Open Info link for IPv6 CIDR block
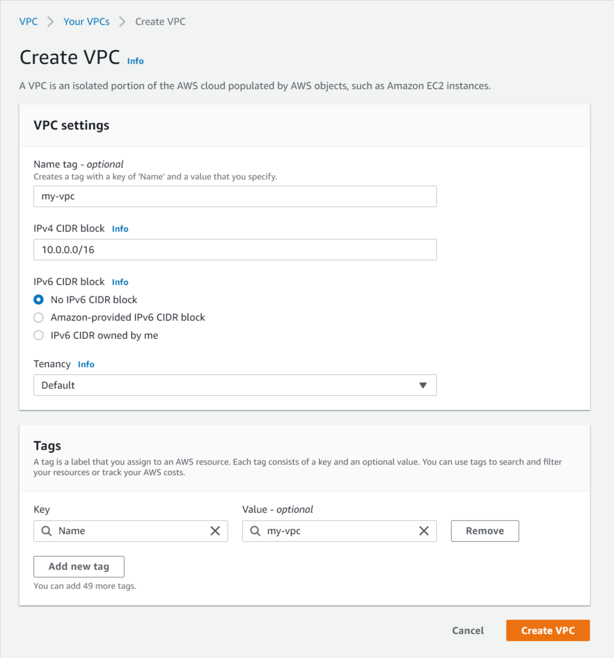 [x=120, y=282]
